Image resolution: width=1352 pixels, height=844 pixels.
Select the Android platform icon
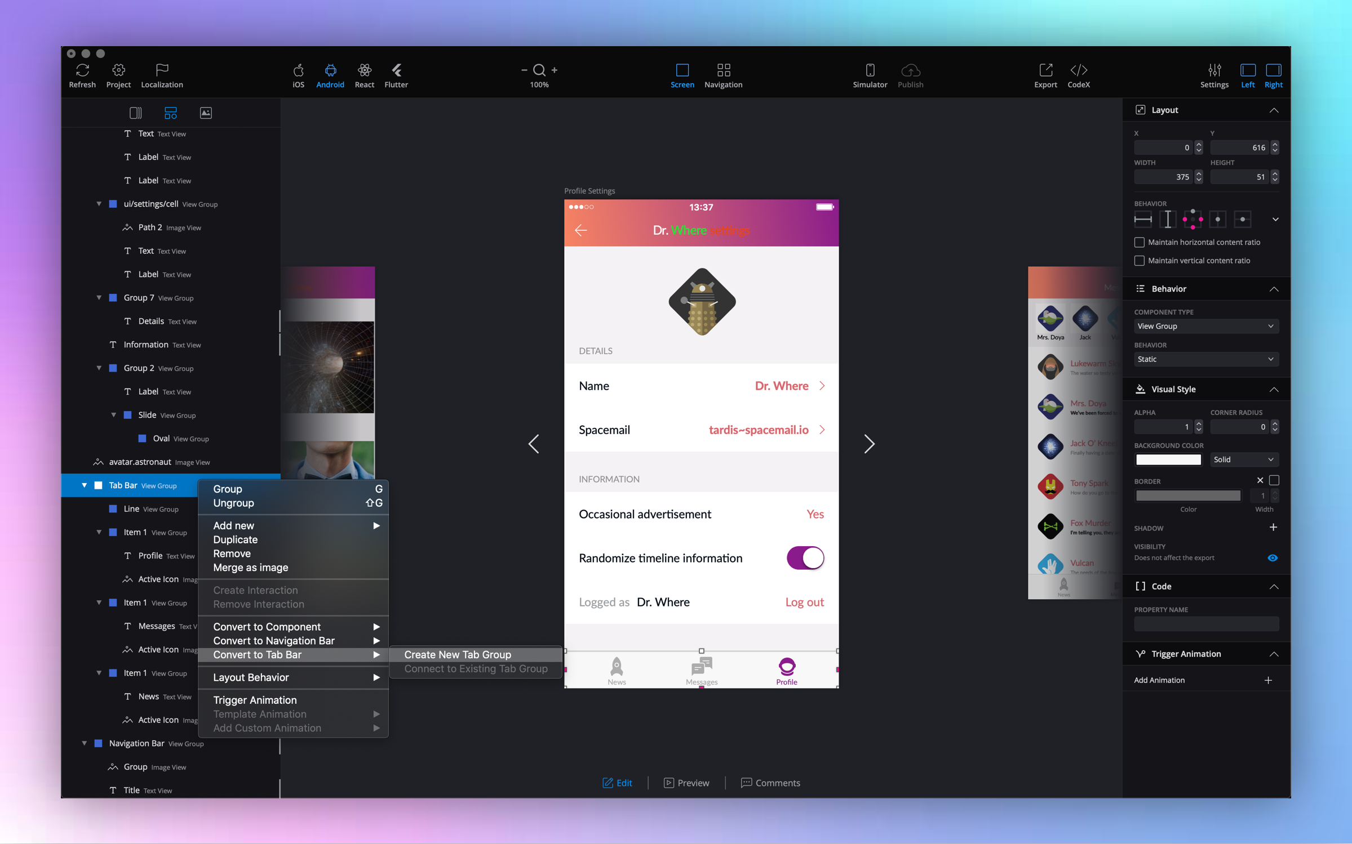point(330,70)
